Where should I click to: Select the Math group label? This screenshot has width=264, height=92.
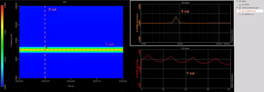click(x=244, y=1)
